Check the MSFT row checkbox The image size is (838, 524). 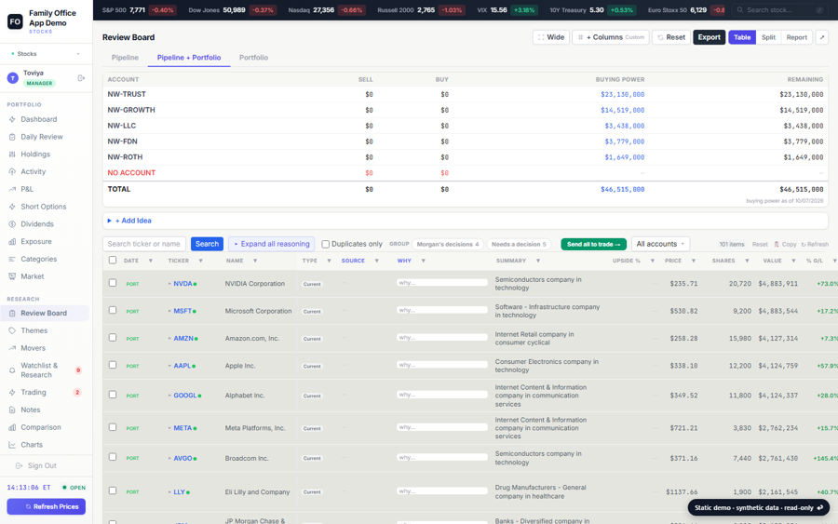113,310
